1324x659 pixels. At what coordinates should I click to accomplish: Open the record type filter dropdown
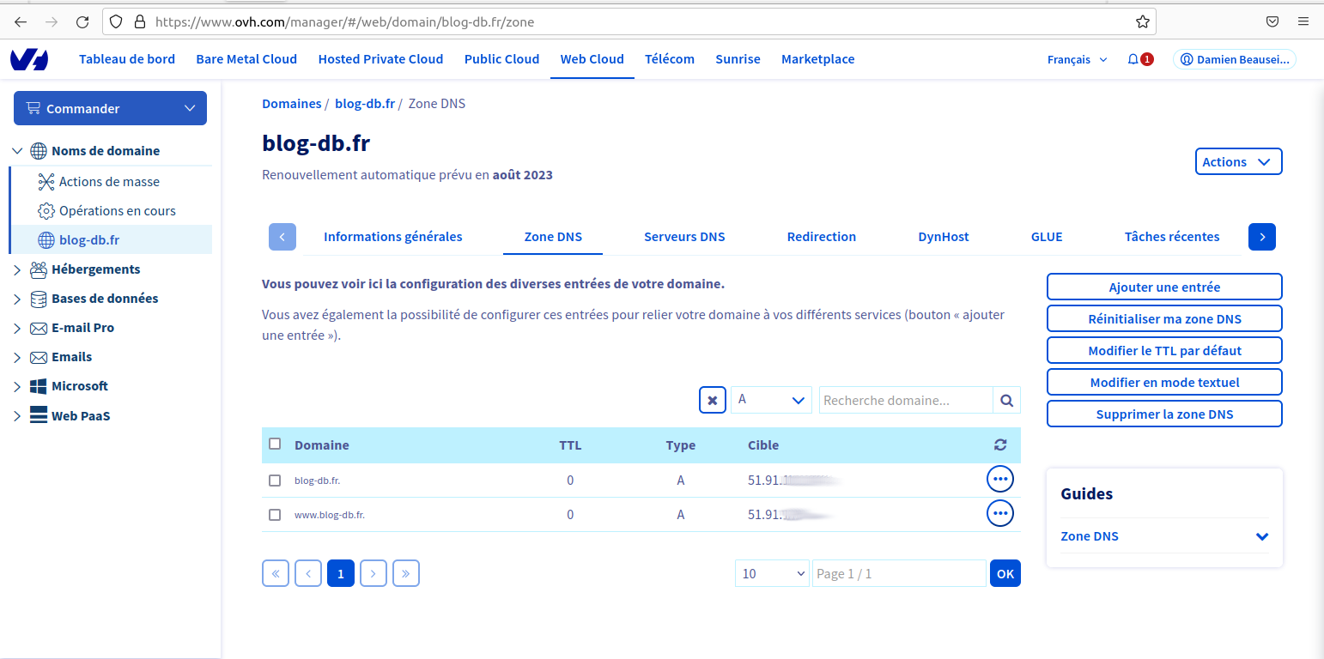[x=771, y=400]
